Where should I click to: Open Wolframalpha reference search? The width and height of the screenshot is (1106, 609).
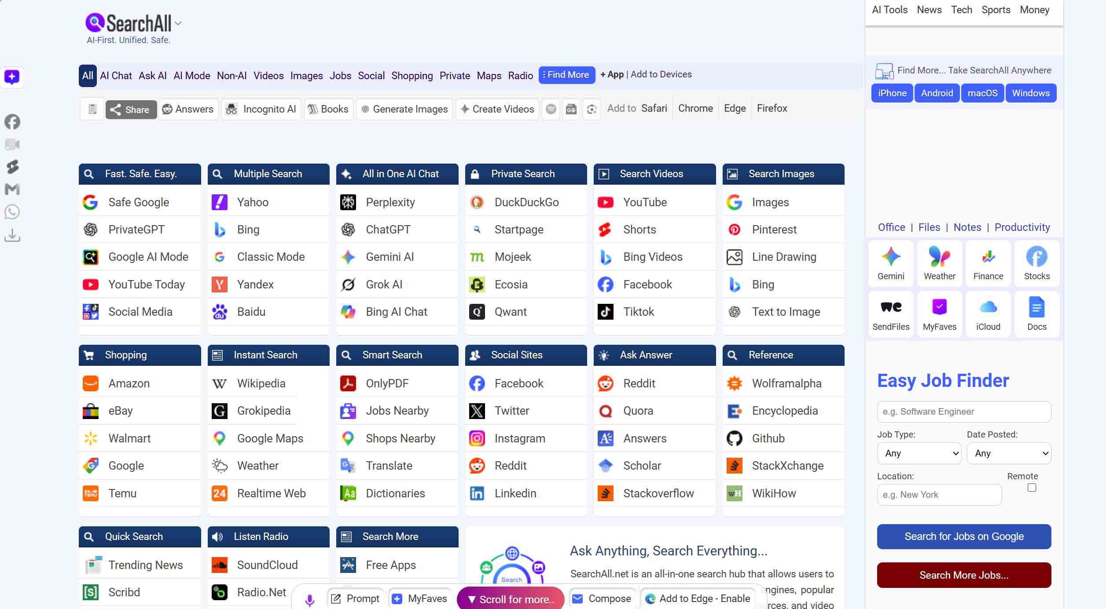(783, 383)
